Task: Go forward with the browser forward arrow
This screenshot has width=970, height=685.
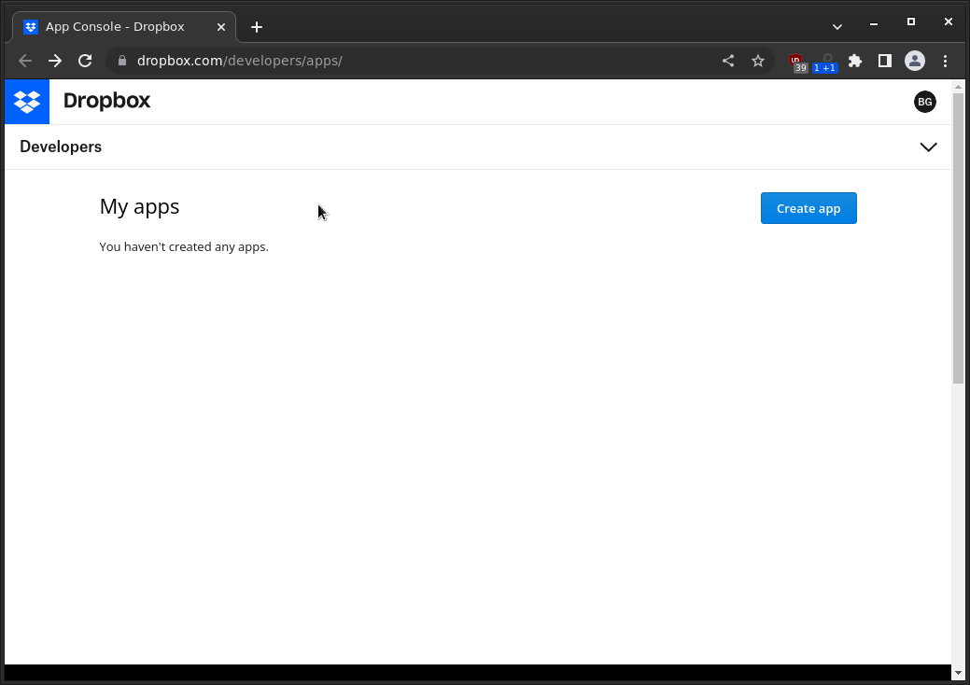Action: (55, 61)
